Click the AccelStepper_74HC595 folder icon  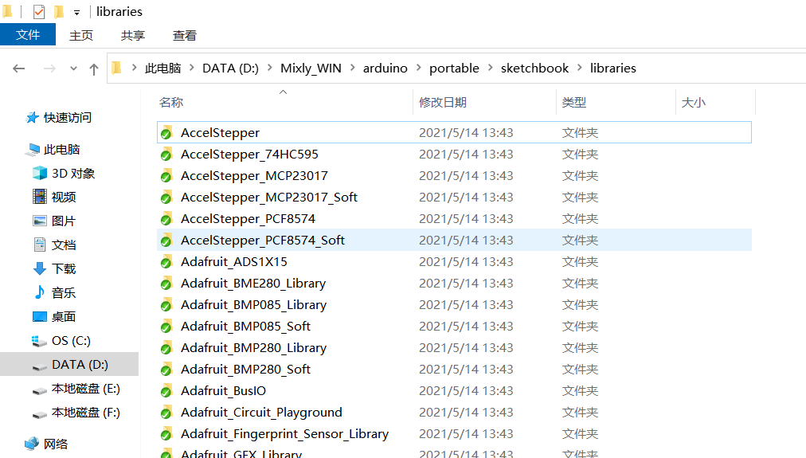[166, 155]
